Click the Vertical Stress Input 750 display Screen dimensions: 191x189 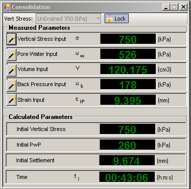click(128, 39)
